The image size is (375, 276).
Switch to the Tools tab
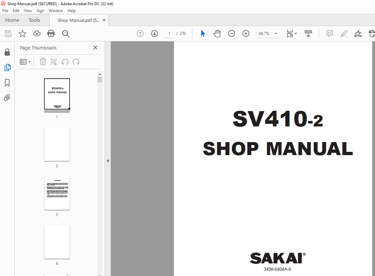click(34, 20)
